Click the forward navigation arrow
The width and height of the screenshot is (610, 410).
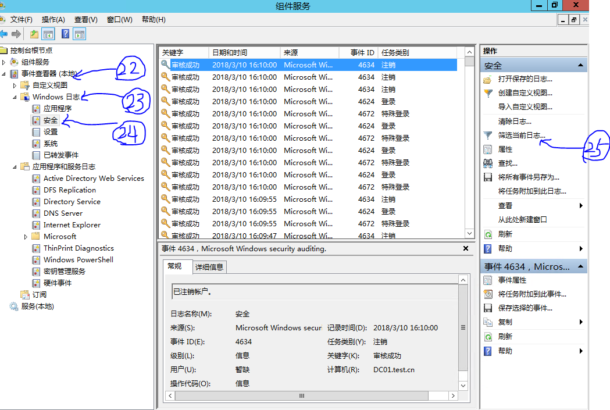click(x=16, y=33)
